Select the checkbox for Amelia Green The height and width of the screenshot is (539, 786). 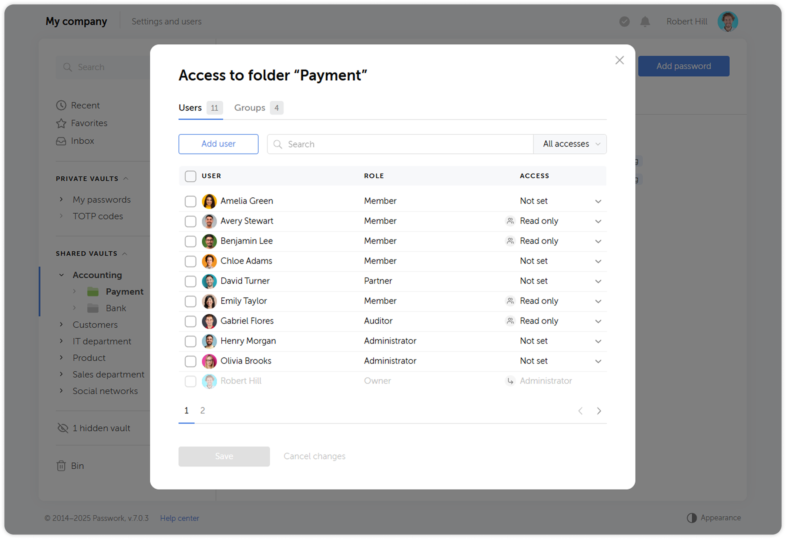click(x=190, y=201)
